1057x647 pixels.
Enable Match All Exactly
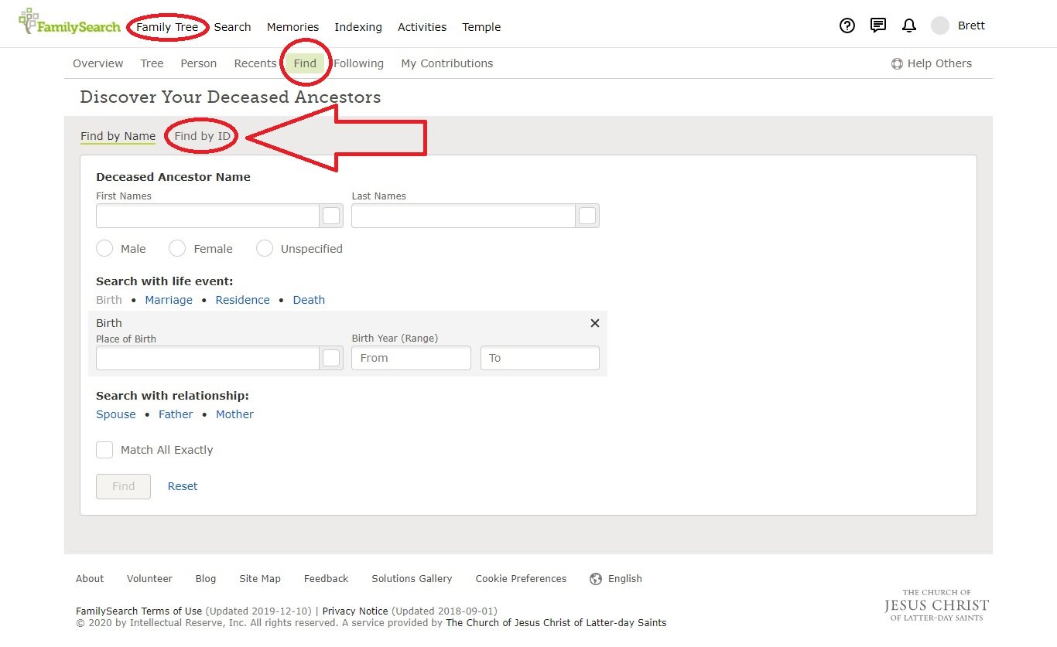[104, 449]
